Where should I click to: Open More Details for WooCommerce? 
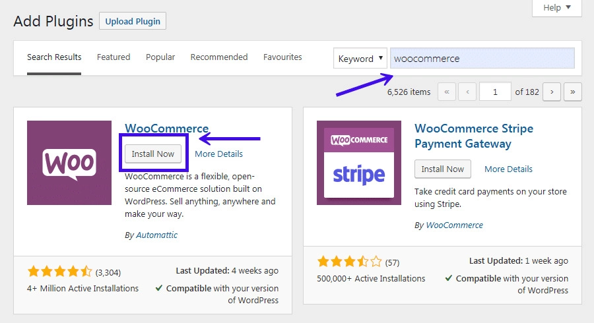tap(218, 154)
